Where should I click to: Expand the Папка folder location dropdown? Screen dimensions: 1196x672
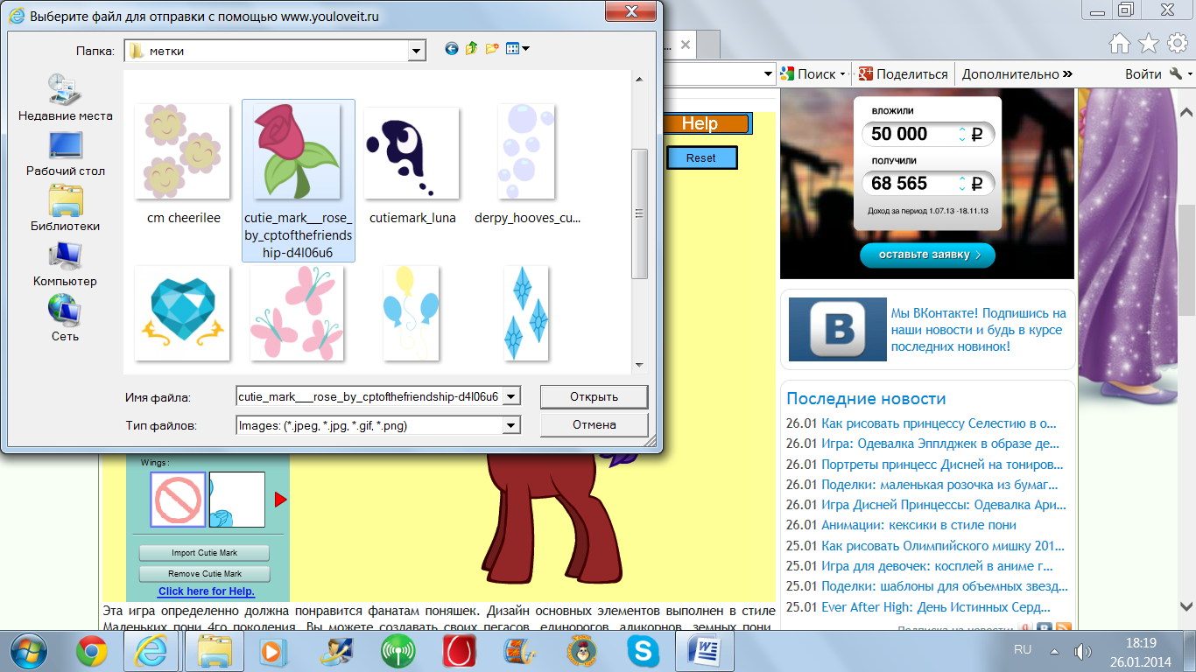point(417,51)
